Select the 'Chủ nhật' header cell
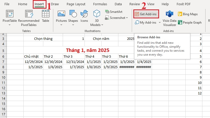Viewport: 210px width, 118px height. tap(33, 56)
